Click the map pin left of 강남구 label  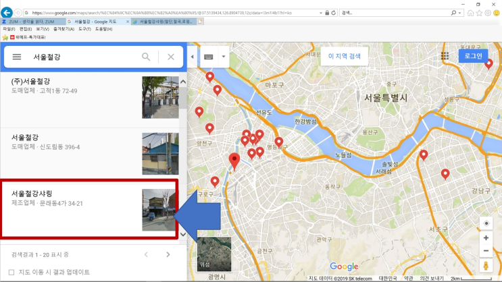click(445, 174)
